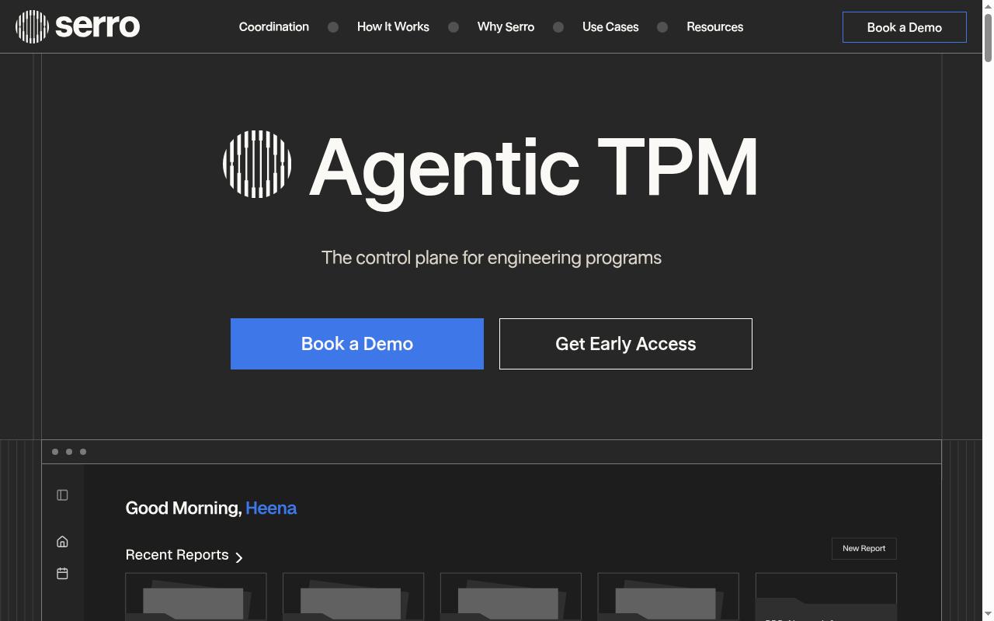Viewport: 994px width, 621px height.
Task: Open the first recent report thumbnail
Action: point(196,597)
